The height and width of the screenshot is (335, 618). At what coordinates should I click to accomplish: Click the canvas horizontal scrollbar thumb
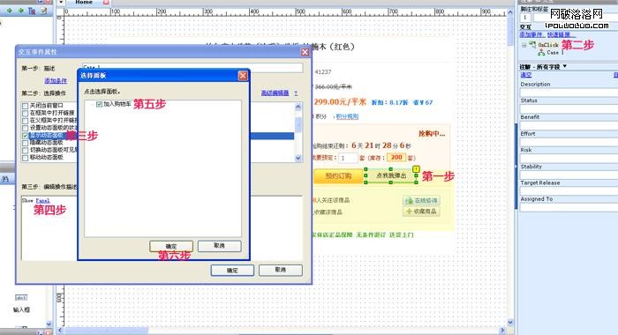click(107, 330)
